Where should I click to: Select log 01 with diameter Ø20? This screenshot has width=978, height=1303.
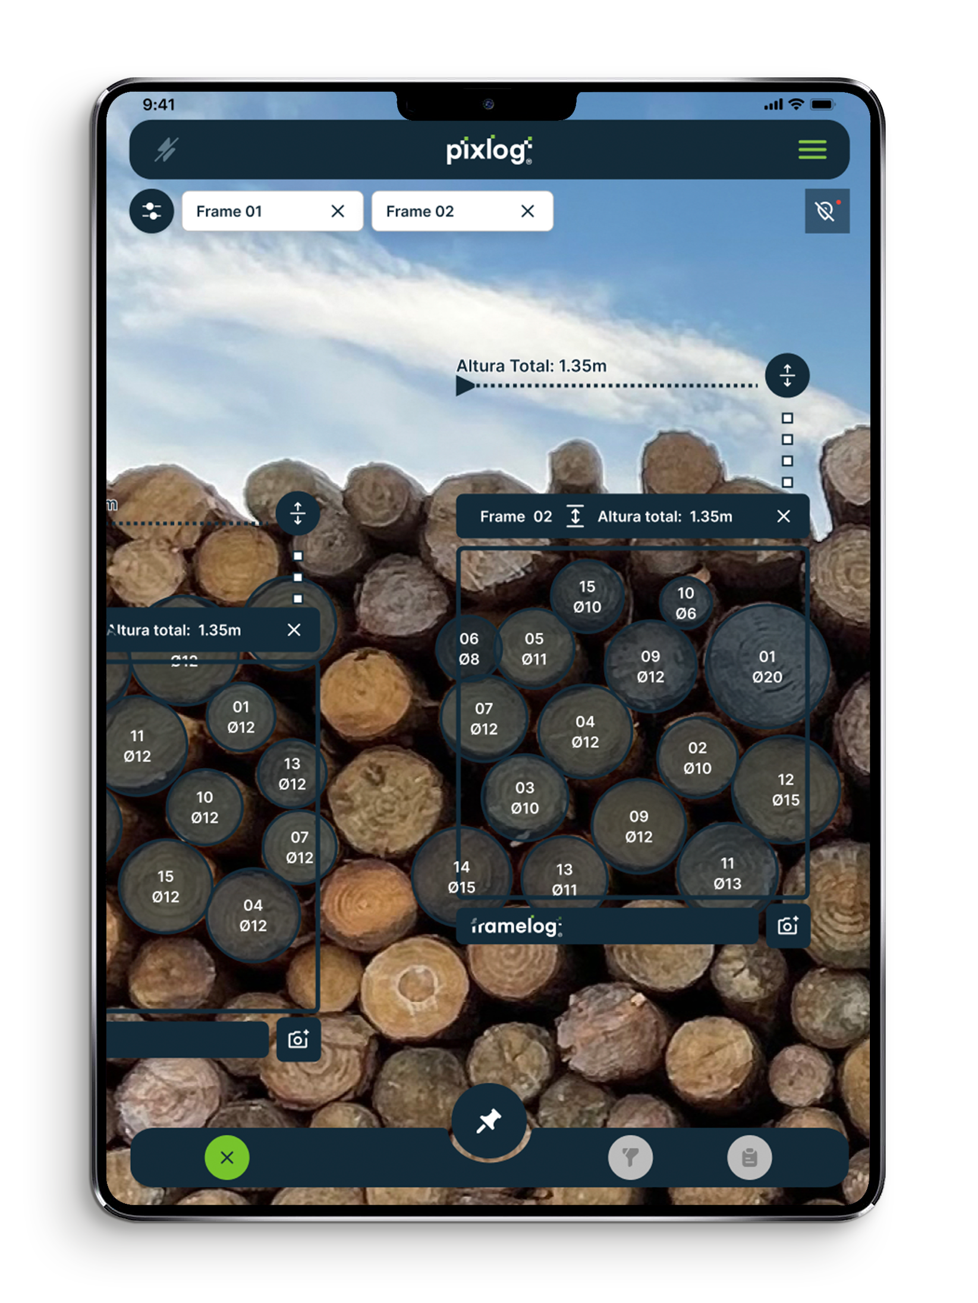pos(768,666)
